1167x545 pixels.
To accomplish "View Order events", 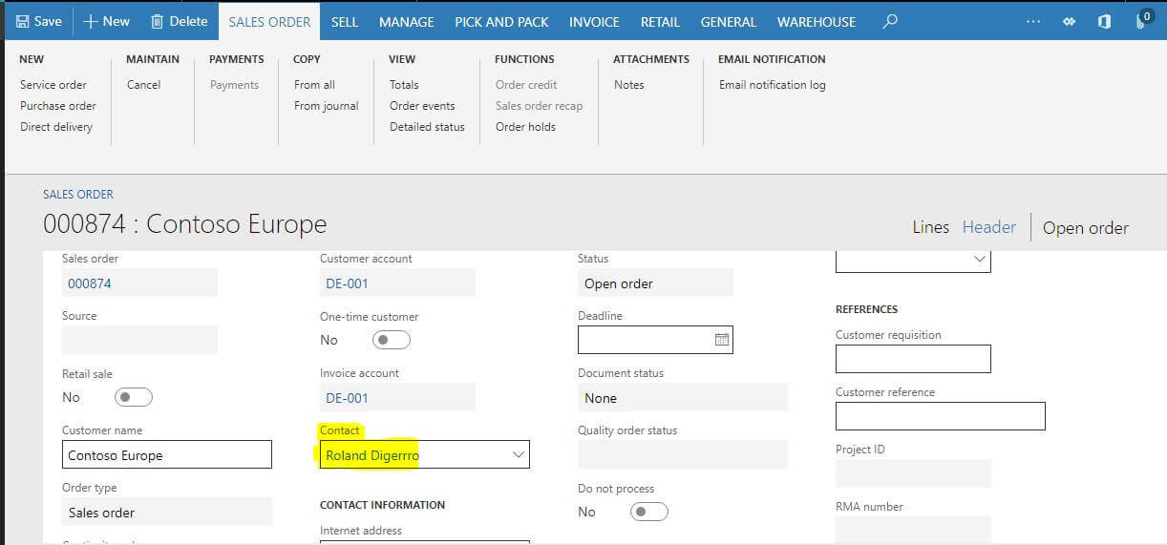I will 422,106.
